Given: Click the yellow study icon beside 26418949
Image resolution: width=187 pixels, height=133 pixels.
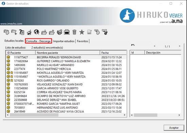Looking at the screenshot, I should [x=8, y=112].
